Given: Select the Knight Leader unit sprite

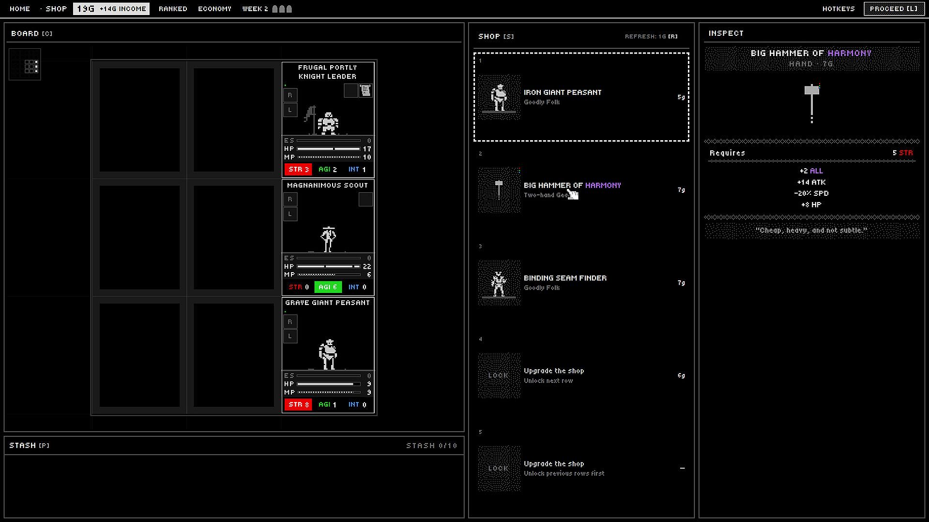Looking at the screenshot, I should click(x=328, y=123).
